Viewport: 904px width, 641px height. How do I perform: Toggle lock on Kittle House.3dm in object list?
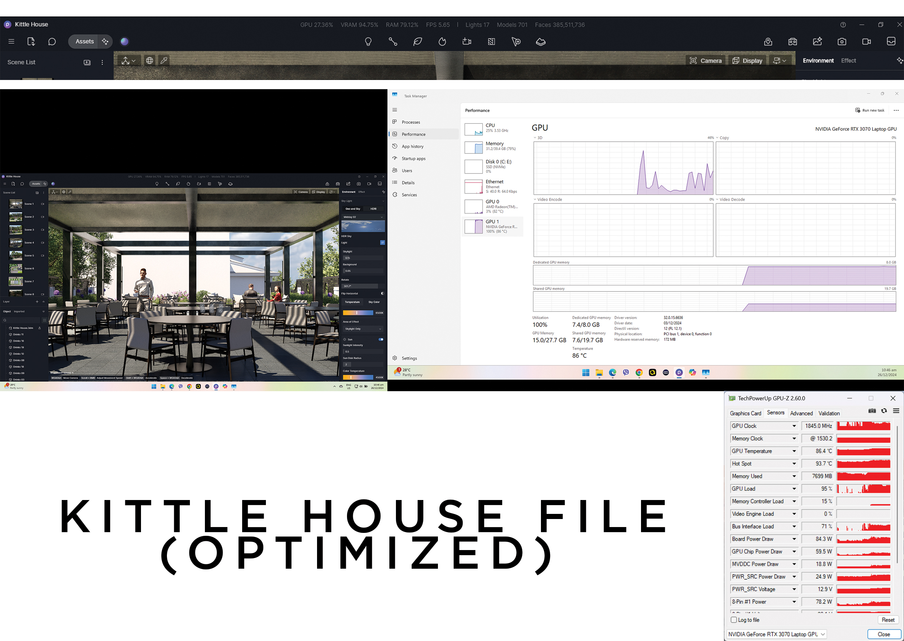(39, 328)
